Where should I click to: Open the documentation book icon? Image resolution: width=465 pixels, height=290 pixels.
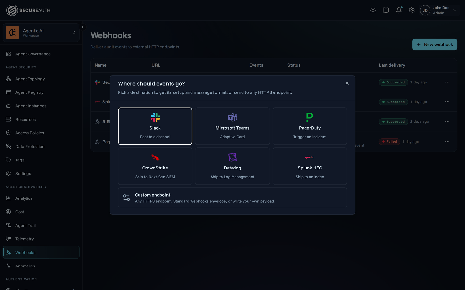coord(386,10)
